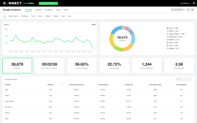Open the Joud Mansour user menu

pos(185,3)
